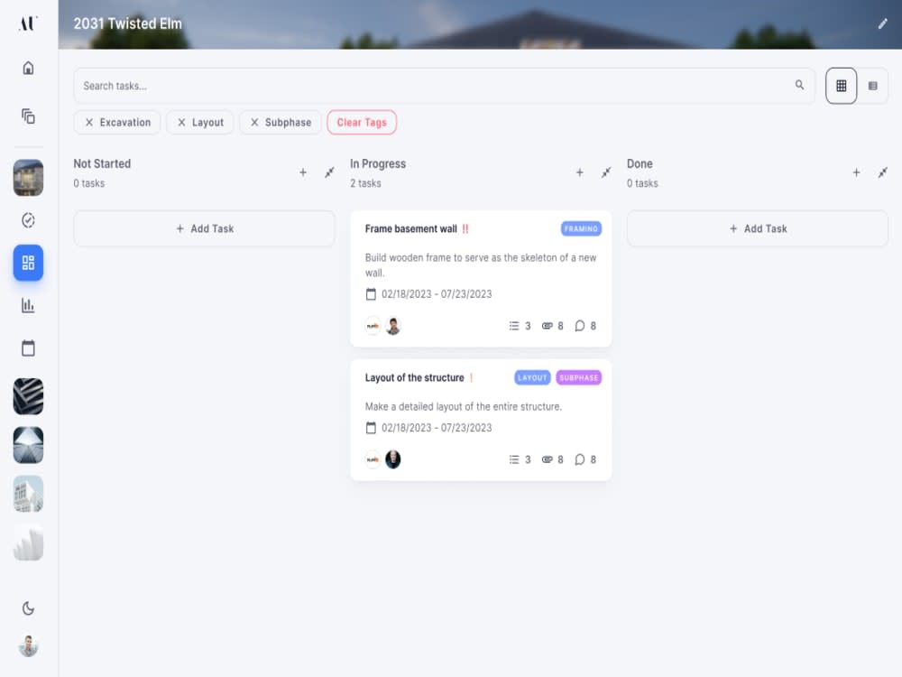This screenshot has width=902, height=677.
Task: Click the LAYOUT tag badge
Action: (x=532, y=377)
